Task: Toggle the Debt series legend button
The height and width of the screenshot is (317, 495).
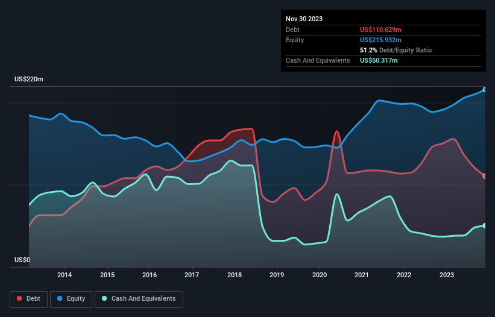Action: [x=28, y=299]
